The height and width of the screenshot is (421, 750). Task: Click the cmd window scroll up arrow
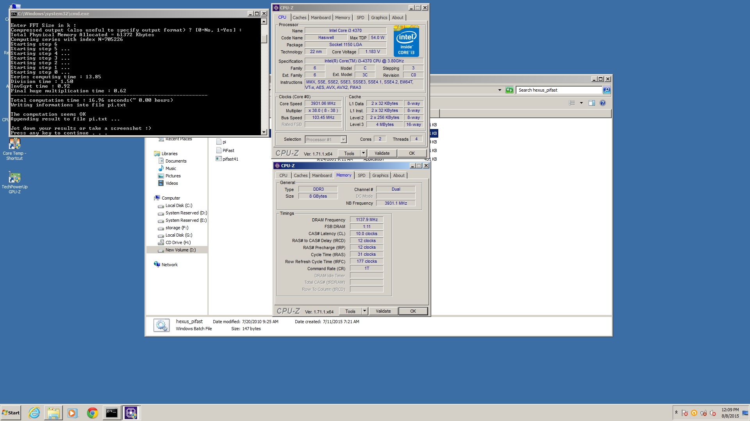click(x=264, y=21)
